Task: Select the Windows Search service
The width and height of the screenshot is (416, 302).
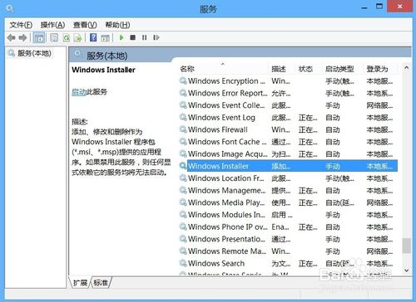Action: pyautogui.click(x=288, y=263)
